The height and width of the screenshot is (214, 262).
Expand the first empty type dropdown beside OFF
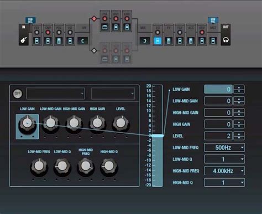coord(55,93)
